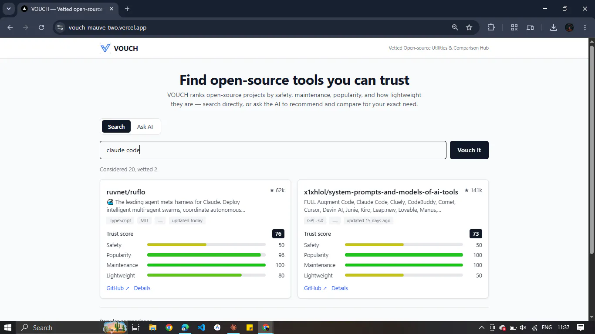Open the QR code icon in toolbar

click(x=514, y=27)
